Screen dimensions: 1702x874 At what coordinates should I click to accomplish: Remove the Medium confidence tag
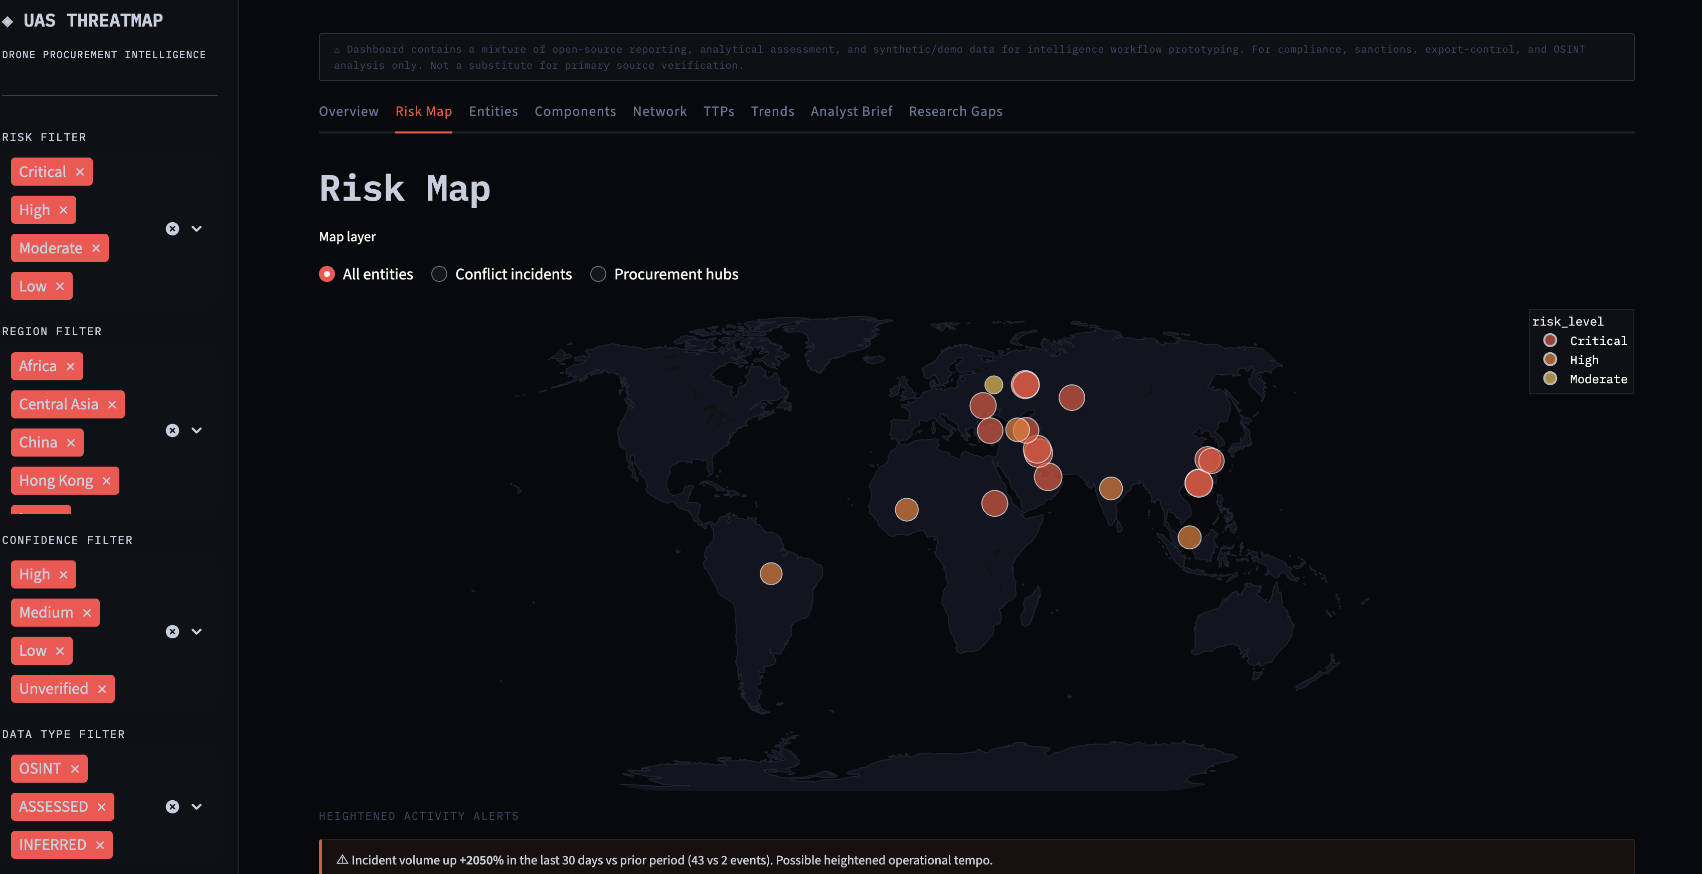click(87, 613)
